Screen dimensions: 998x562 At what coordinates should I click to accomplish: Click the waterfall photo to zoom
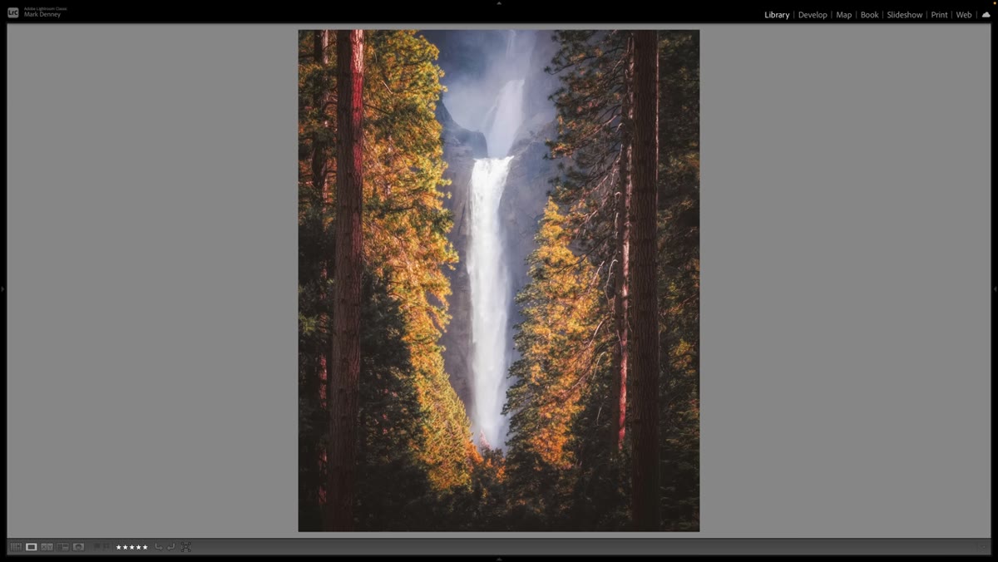[499, 281]
